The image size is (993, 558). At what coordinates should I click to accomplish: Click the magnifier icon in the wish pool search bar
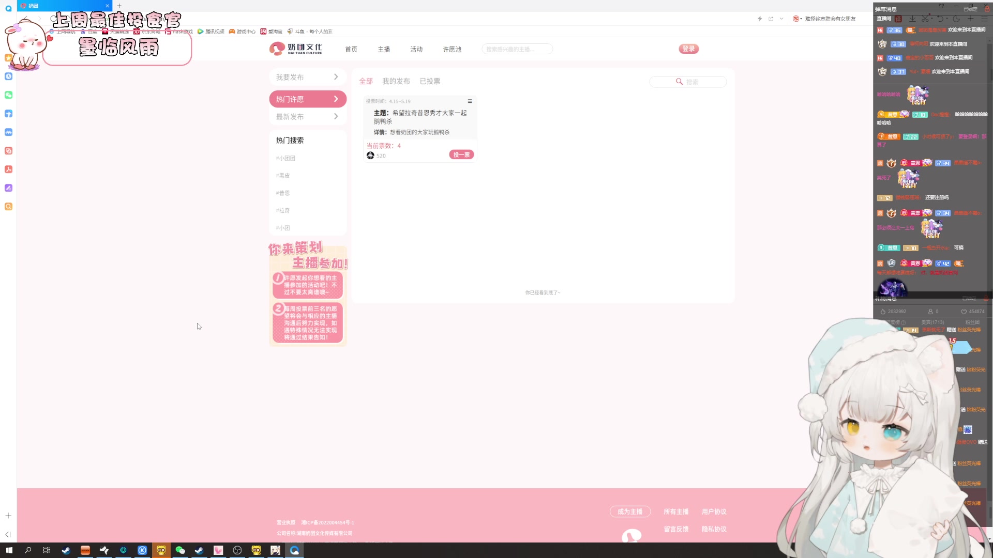click(679, 82)
